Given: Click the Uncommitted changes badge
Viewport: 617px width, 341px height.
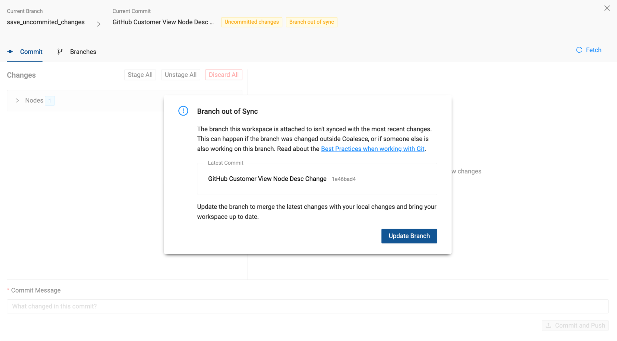Looking at the screenshot, I should pyautogui.click(x=252, y=22).
